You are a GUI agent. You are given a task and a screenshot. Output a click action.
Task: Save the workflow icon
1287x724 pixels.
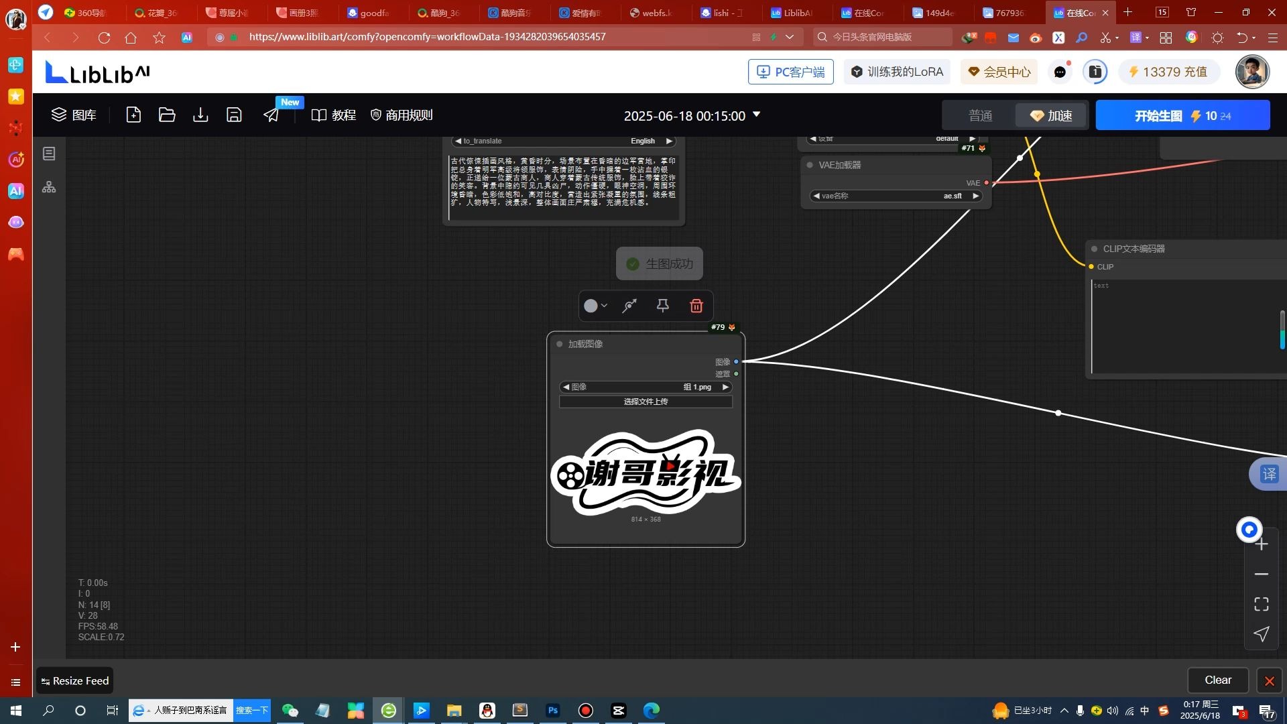234,115
